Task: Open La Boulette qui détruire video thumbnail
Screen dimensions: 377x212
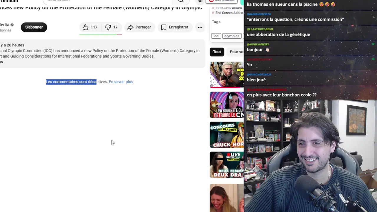Action: tap(226, 105)
